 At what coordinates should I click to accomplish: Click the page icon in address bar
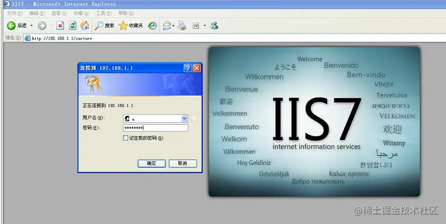(x=27, y=38)
